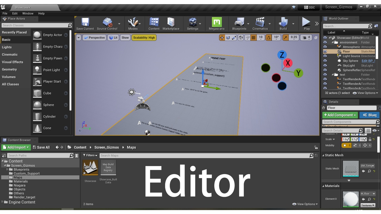381x214 pixels.
Task: Click the Cube shape icon
Action: click(x=37, y=93)
